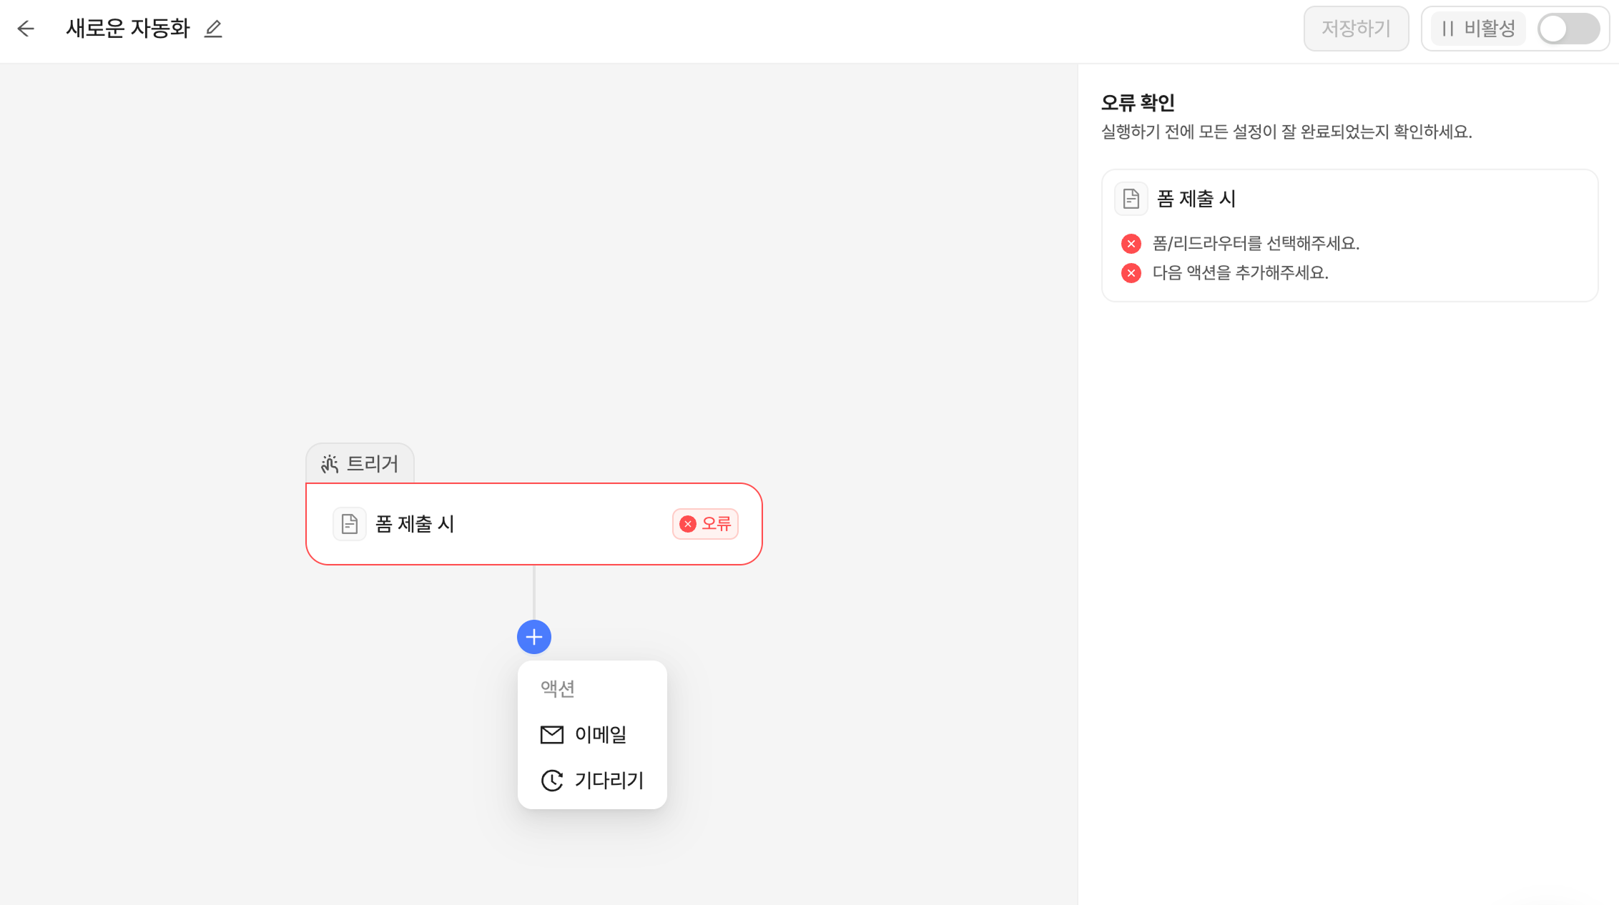The width and height of the screenshot is (1619, 905).
Task: Select 이메일 from the action menu
Action: [x=599, y=734]
